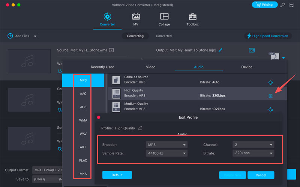
Task: Open the Output Format dropdown field
Action: (x=47, y=170)
